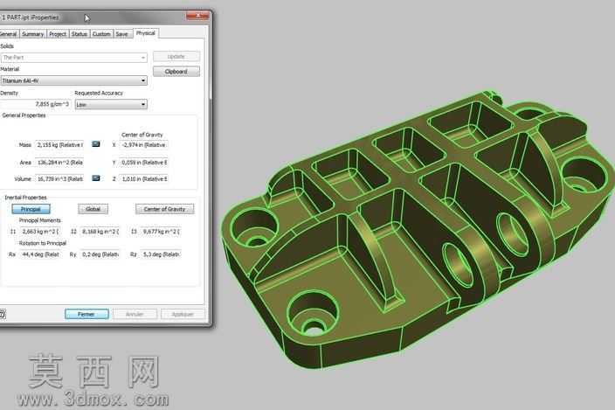615x410 pixels.
Task: Click the calculator icon beside Volume field
Action: point(96,178)
